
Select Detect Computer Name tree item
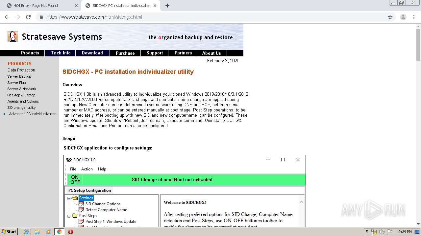point(106,210)
